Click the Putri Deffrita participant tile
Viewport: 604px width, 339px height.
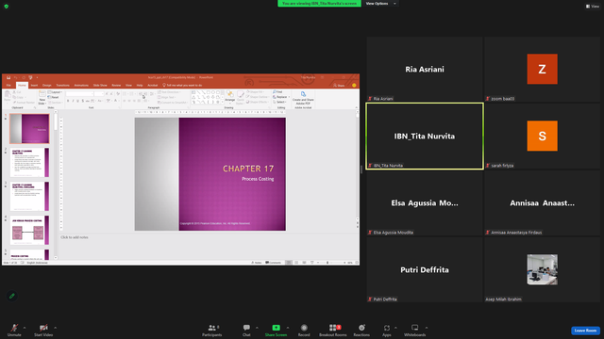coord(425,270)
